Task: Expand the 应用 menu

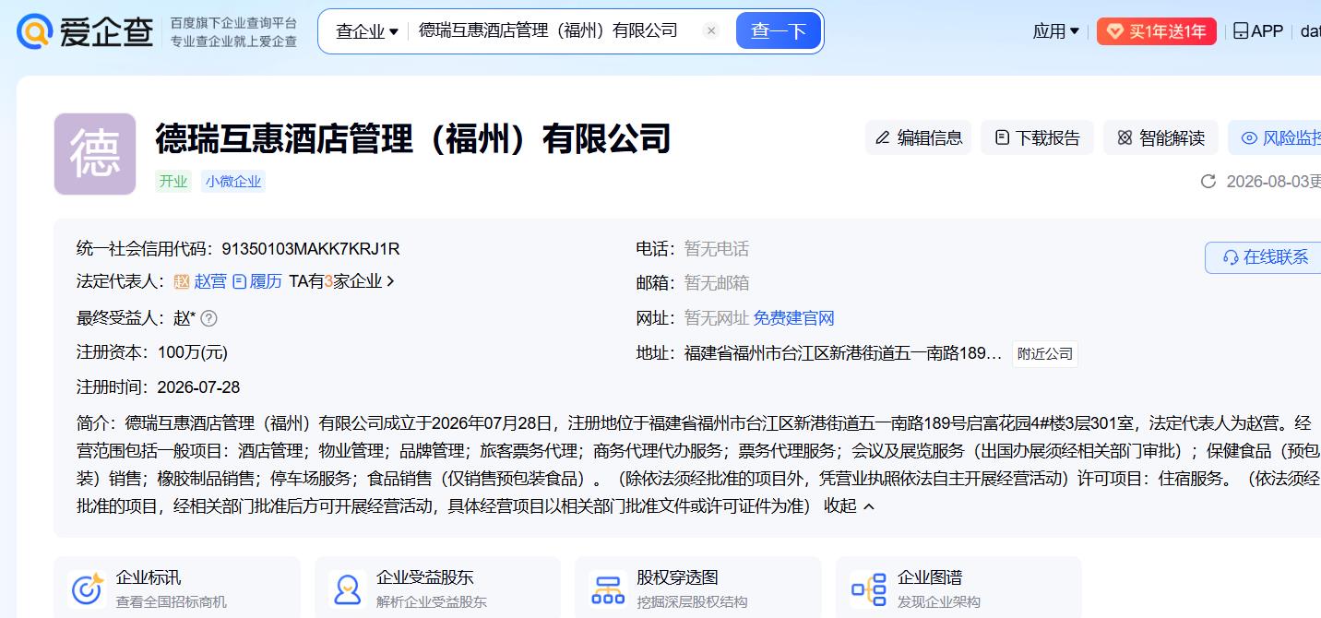Action: click(x=1056, y=31)
